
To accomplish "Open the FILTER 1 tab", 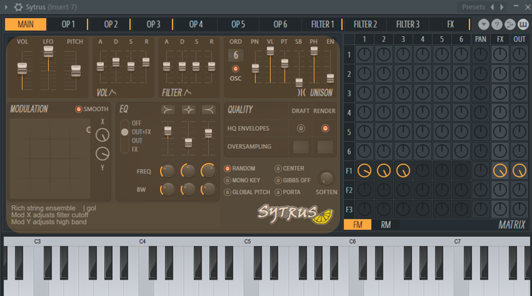I will 322,24.
